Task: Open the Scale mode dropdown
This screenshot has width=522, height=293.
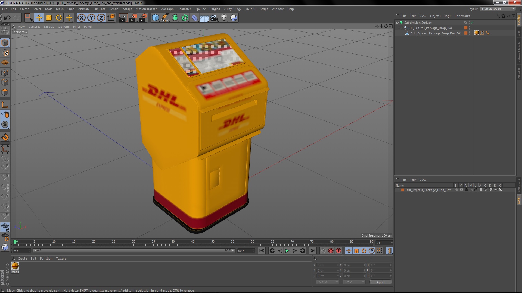Action: [354, 282]
